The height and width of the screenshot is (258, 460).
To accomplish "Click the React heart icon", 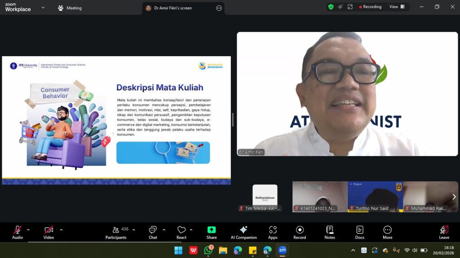I will [181, 232].
